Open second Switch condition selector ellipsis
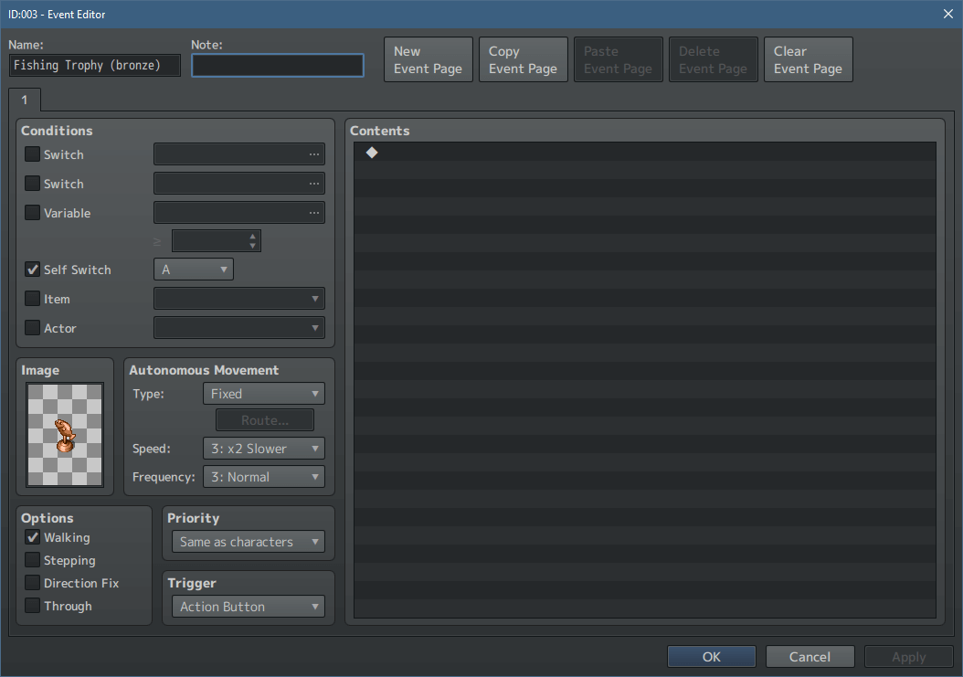Screen dimensions: 963x677 tap(313, 183)
